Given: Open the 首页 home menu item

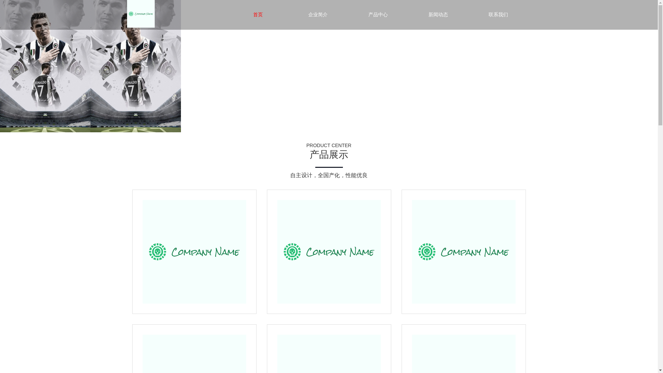Looking at the screenshot, I should [x=258, y=15].
